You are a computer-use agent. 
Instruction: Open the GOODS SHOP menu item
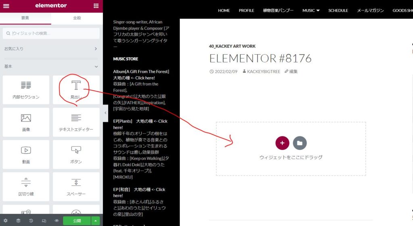coord(403,10)
